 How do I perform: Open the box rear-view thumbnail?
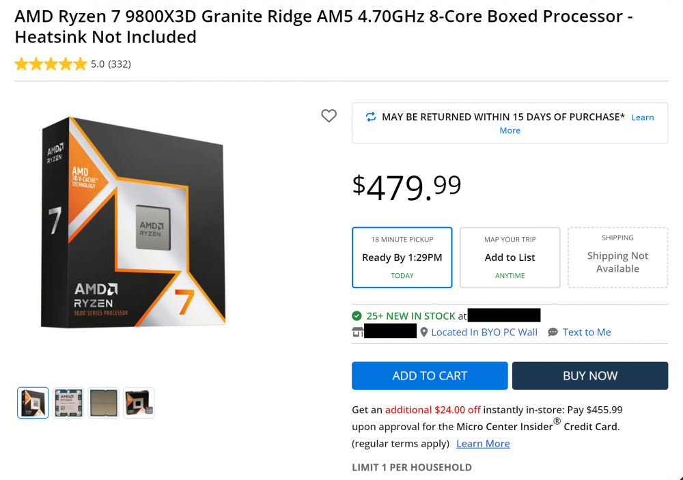point(139,403)
